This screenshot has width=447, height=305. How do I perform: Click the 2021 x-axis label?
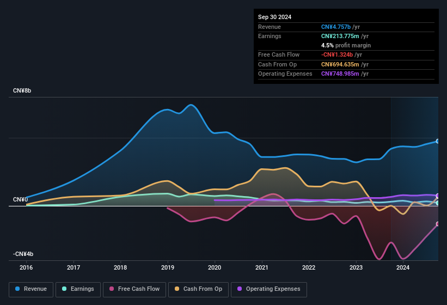click(262, 267)
